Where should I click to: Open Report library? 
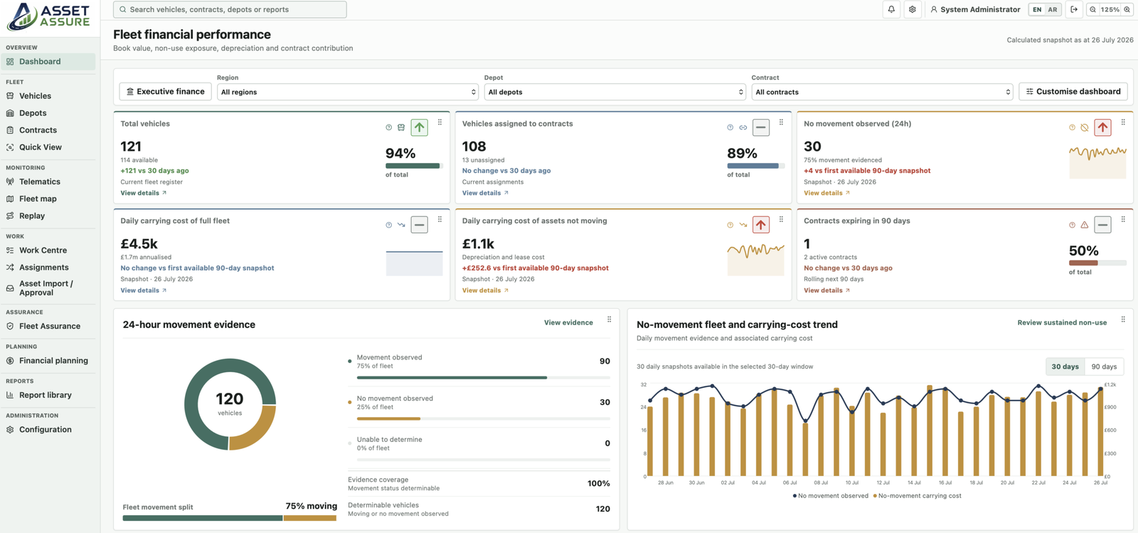(48, 395)
